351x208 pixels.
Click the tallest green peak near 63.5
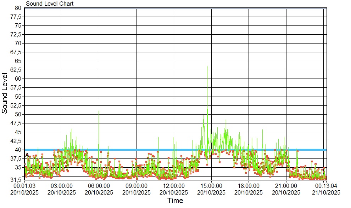207,67
